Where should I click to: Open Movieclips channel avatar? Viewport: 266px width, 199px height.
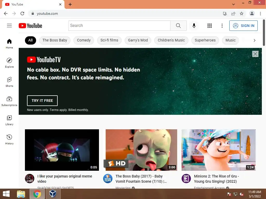(108, 179)
